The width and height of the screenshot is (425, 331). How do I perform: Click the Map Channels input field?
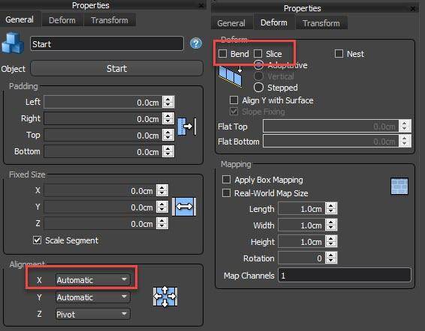click(345, 276)
